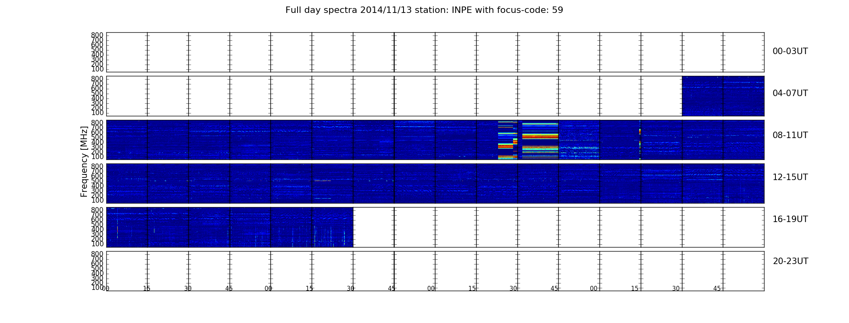Click the "20-23UT" row label

(790, 261)
